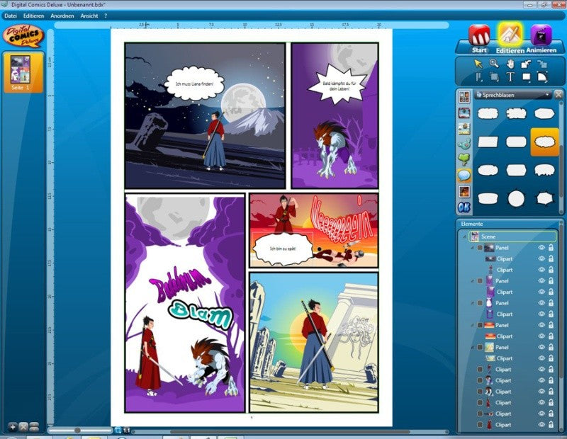Select the curved corner shape tool

click(542, 76)
